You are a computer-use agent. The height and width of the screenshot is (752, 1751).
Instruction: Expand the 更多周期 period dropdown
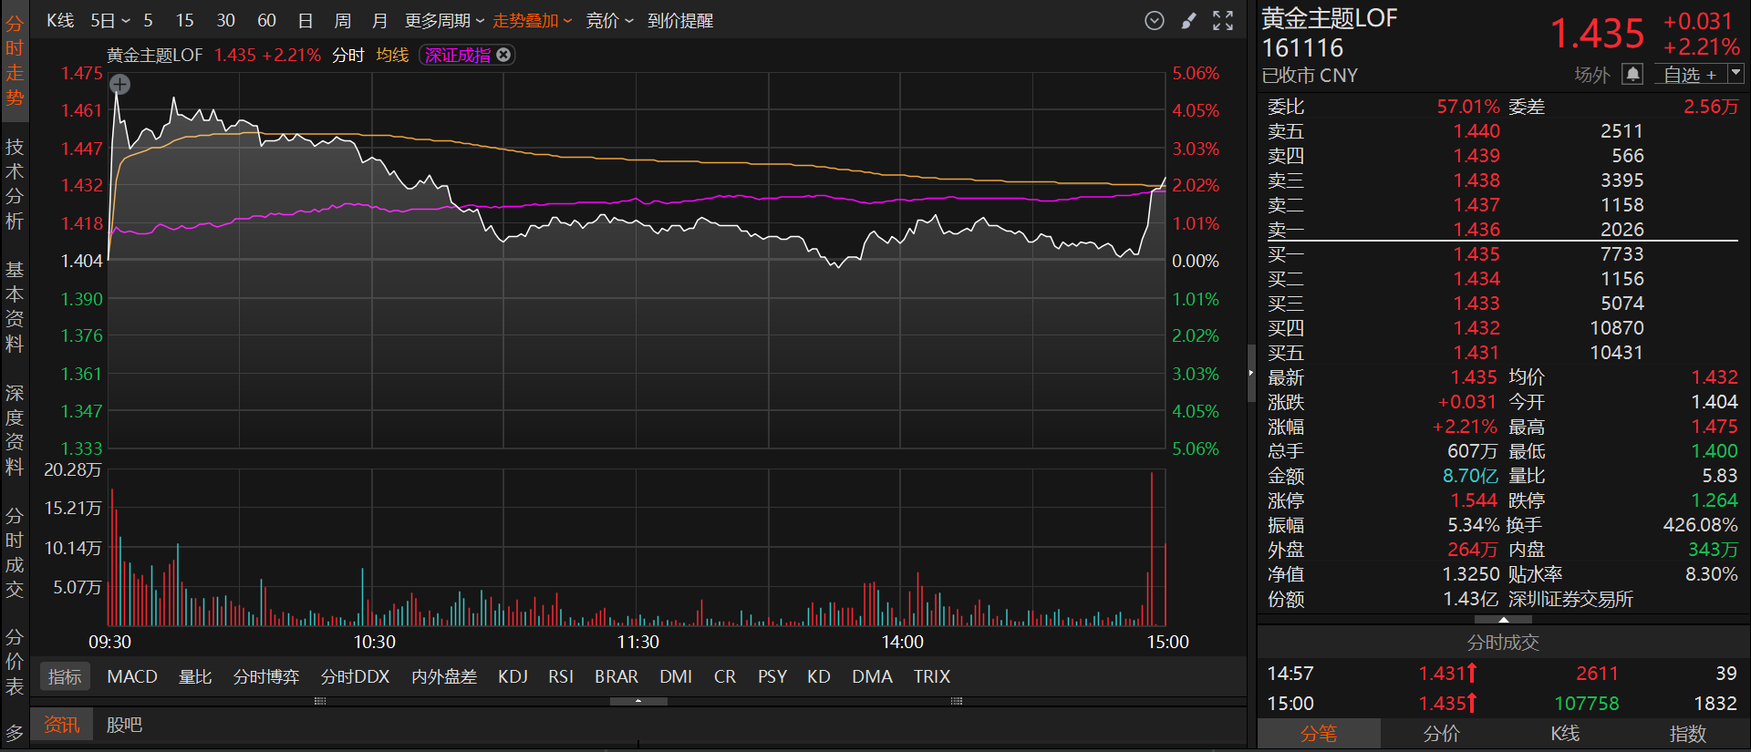tap(443, 20)
